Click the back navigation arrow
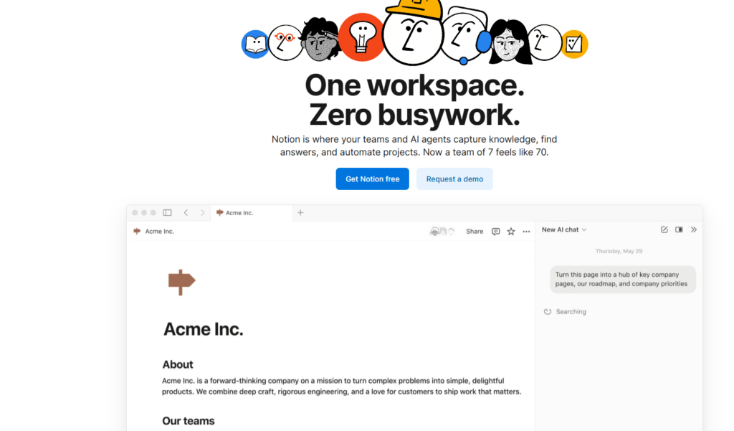The height and width of the screenshot is (431, 734). 186,213
